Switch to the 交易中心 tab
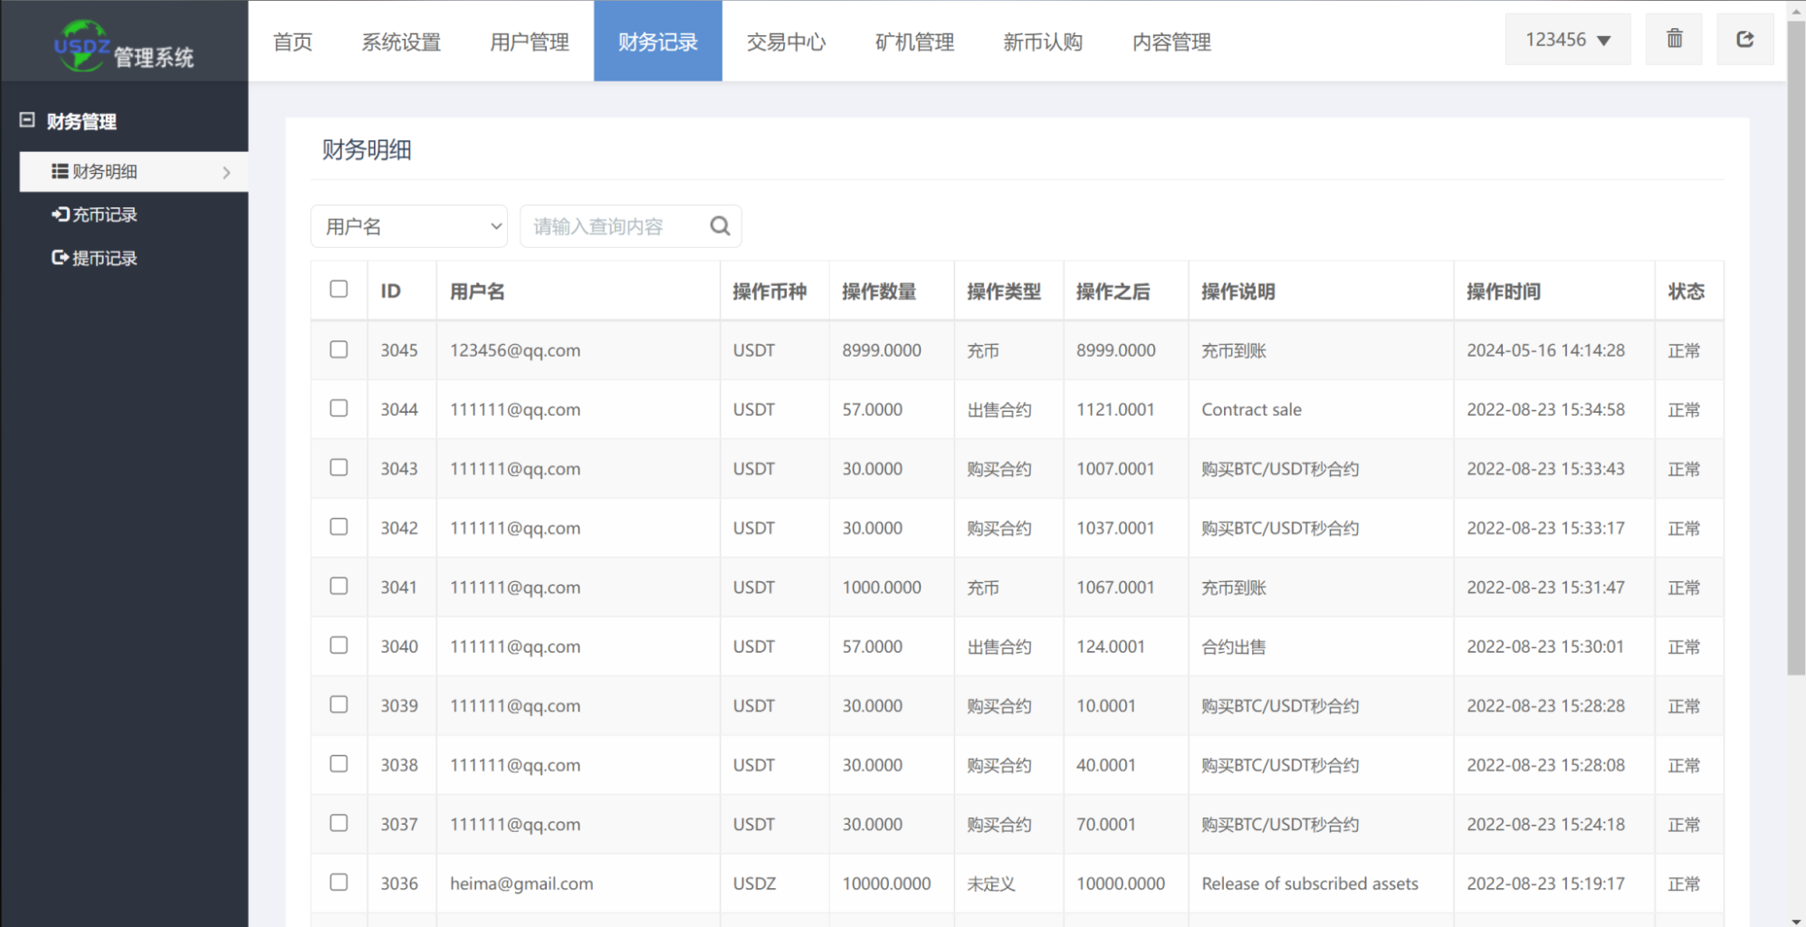1806x927 pixels. coord(786,42)
